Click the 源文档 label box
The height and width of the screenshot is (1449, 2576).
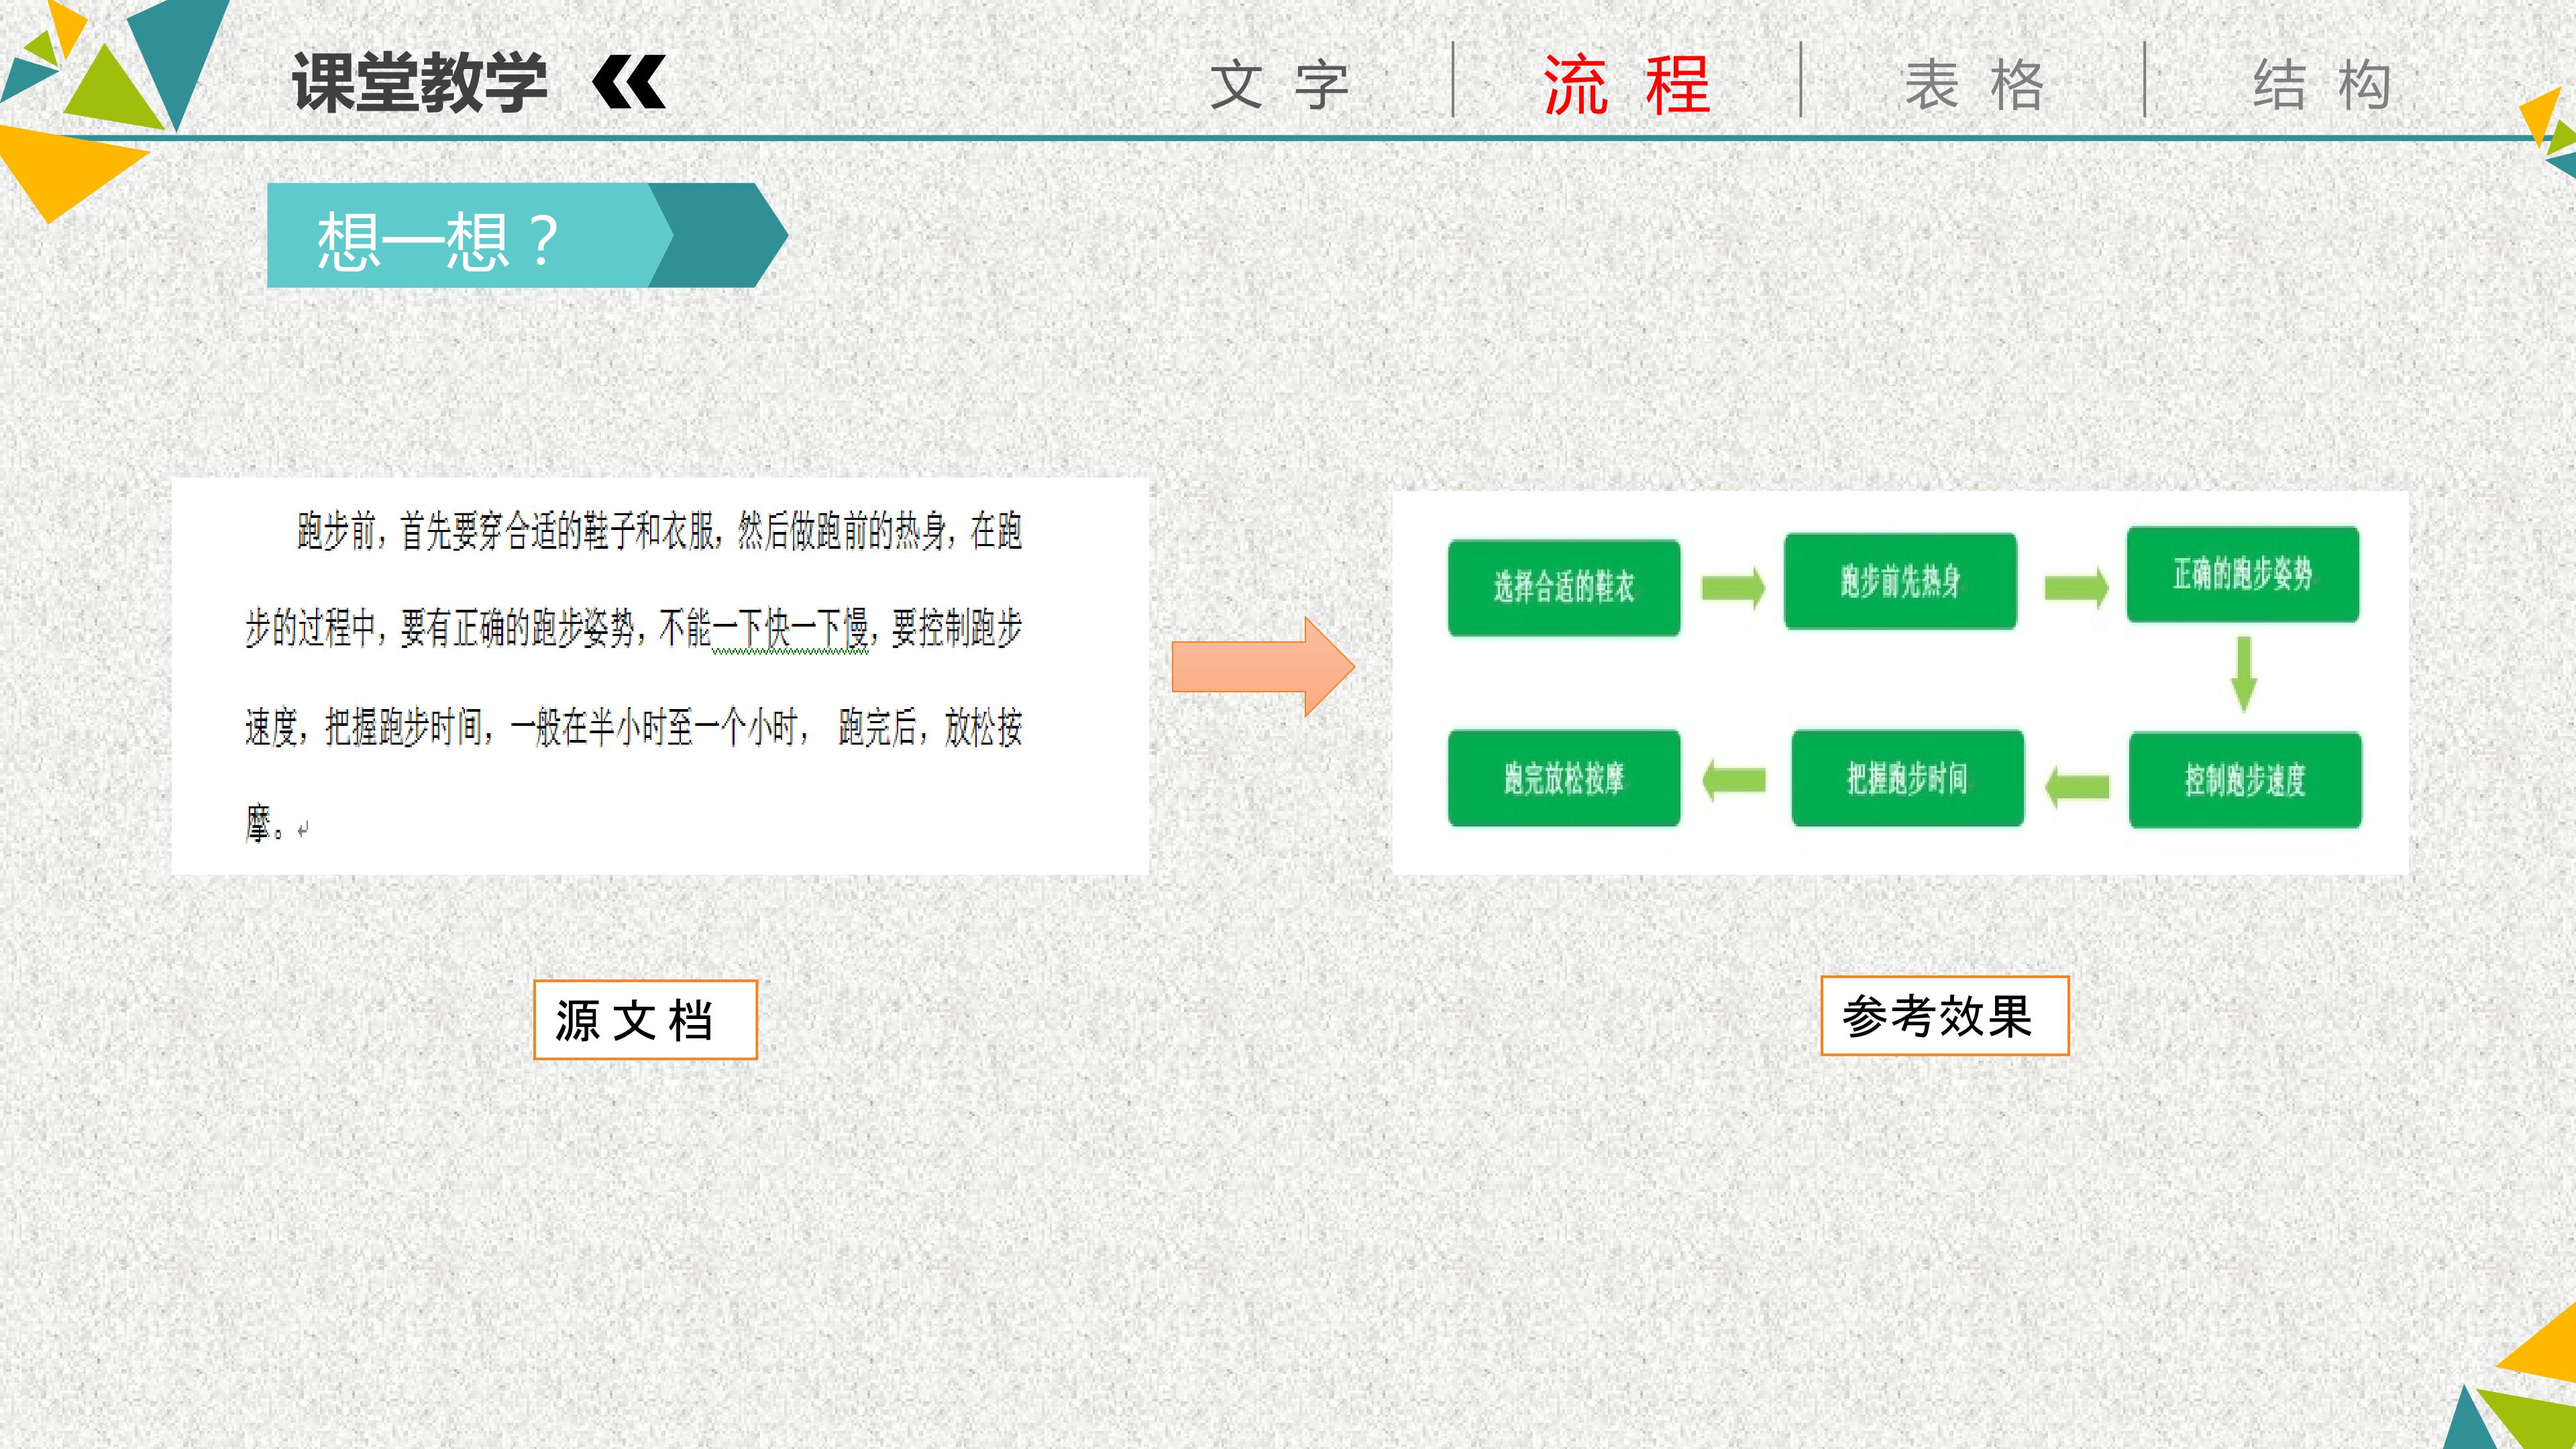coord(645,1020)
